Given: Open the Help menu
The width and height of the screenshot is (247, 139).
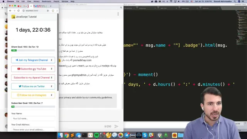Looking at the screenshot, I should [x=73, y=2].
